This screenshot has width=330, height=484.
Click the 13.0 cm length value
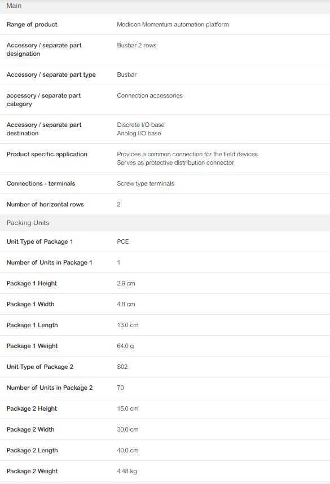click(127, 325)
